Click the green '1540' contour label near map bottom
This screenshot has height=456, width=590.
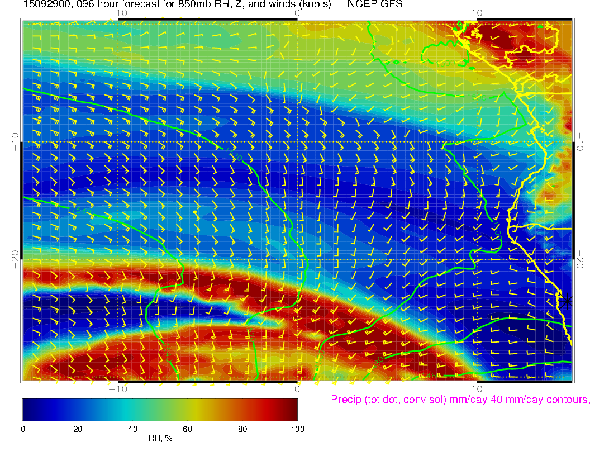[167, 352]
